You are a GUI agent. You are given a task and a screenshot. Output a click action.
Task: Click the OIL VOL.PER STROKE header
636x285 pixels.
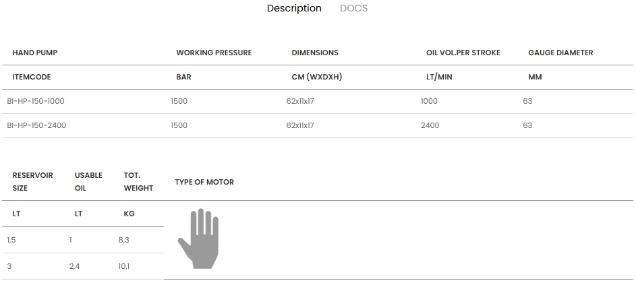pos(463,53)
